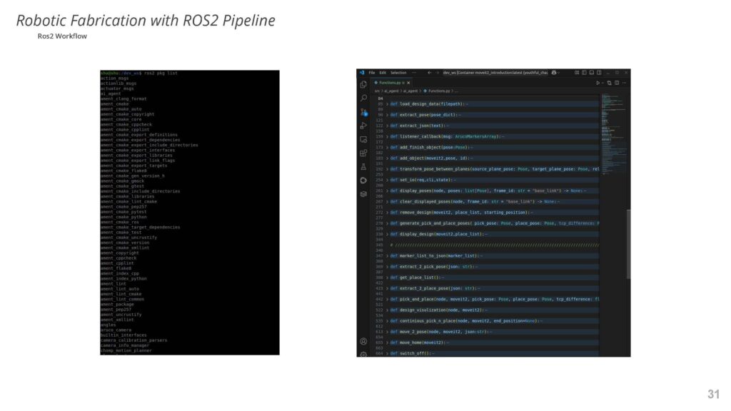
Task: Open the Containers cube view in activity bar
Action: tap(363, 194)
